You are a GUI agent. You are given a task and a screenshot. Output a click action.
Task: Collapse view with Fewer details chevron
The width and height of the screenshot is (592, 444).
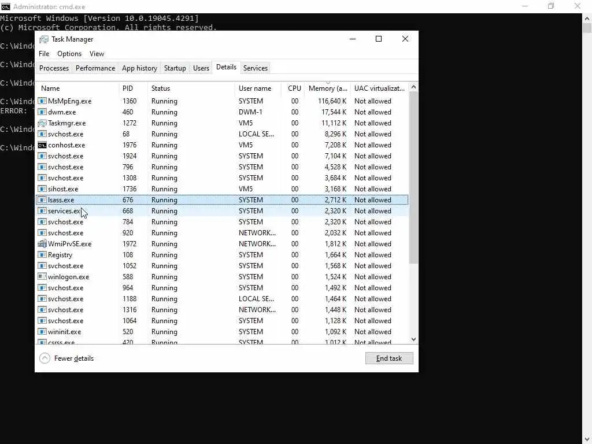pos(45,358)
